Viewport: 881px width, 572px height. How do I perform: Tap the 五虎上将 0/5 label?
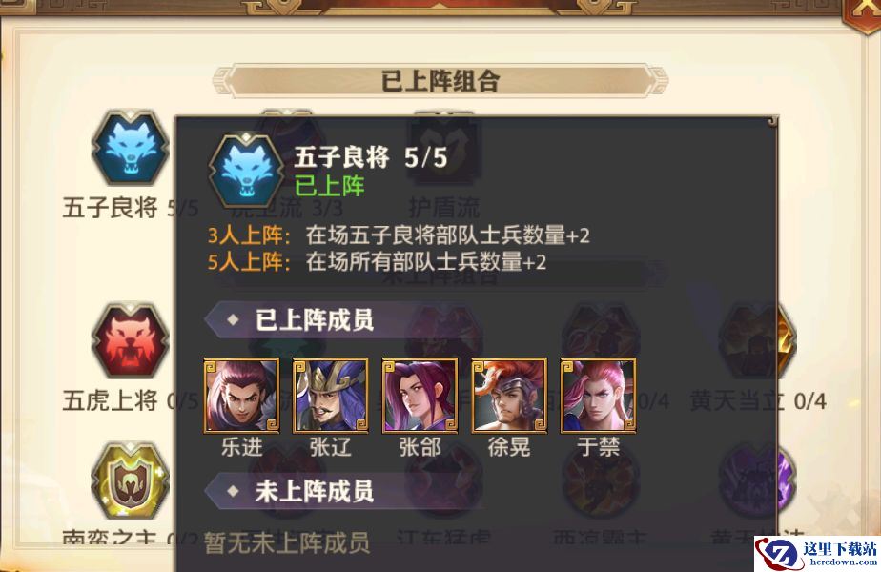(x=131, y=401)
